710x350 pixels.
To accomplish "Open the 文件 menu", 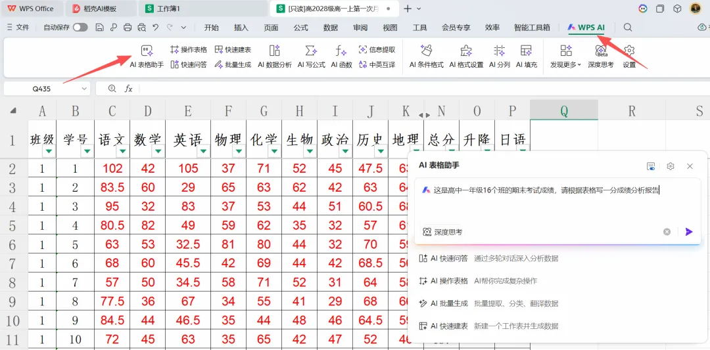I will [x=18, y=28].
